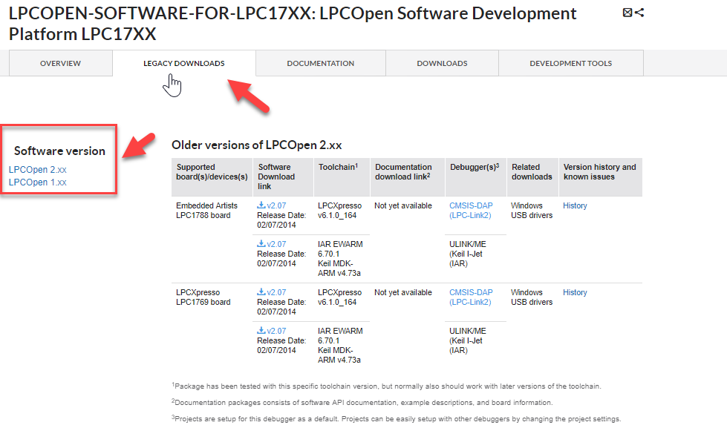Click the 'LPCXpresso LPC1769 board' cell
The height and width of the screenshot is (425, 727).
pos(203,297)
